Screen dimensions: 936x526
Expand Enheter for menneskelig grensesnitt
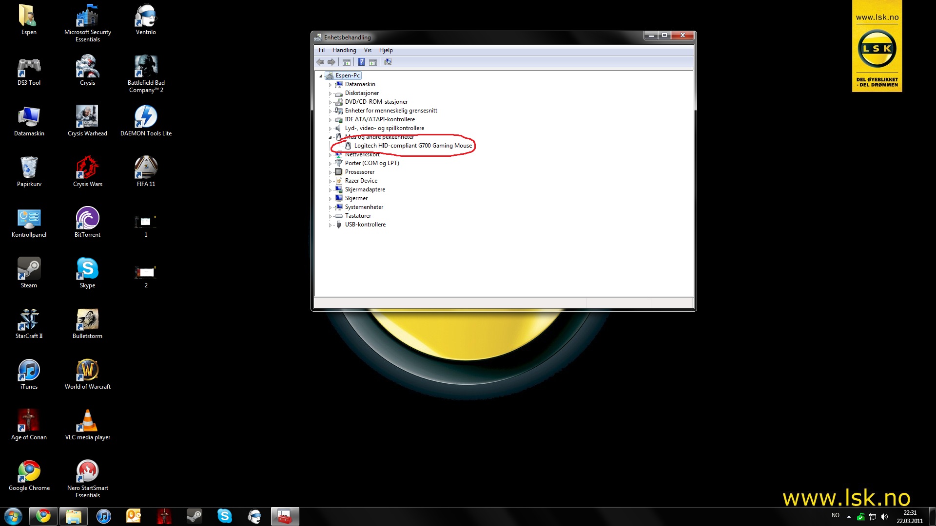(330, 111)
